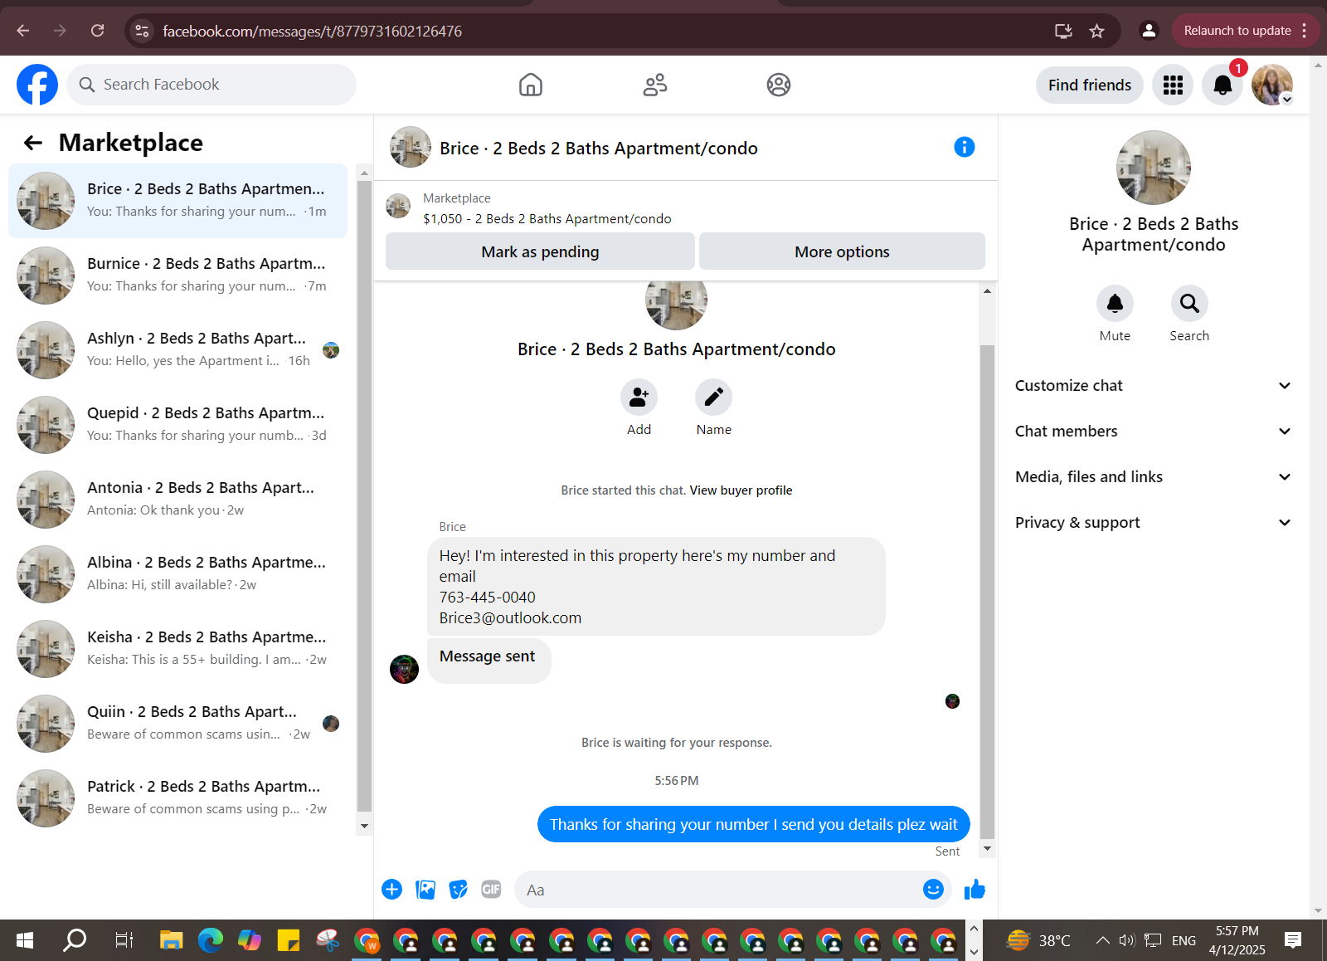This screenshot has width=1327, height=961.
Task: Open Windows Start menu
Action: [25, 940]
